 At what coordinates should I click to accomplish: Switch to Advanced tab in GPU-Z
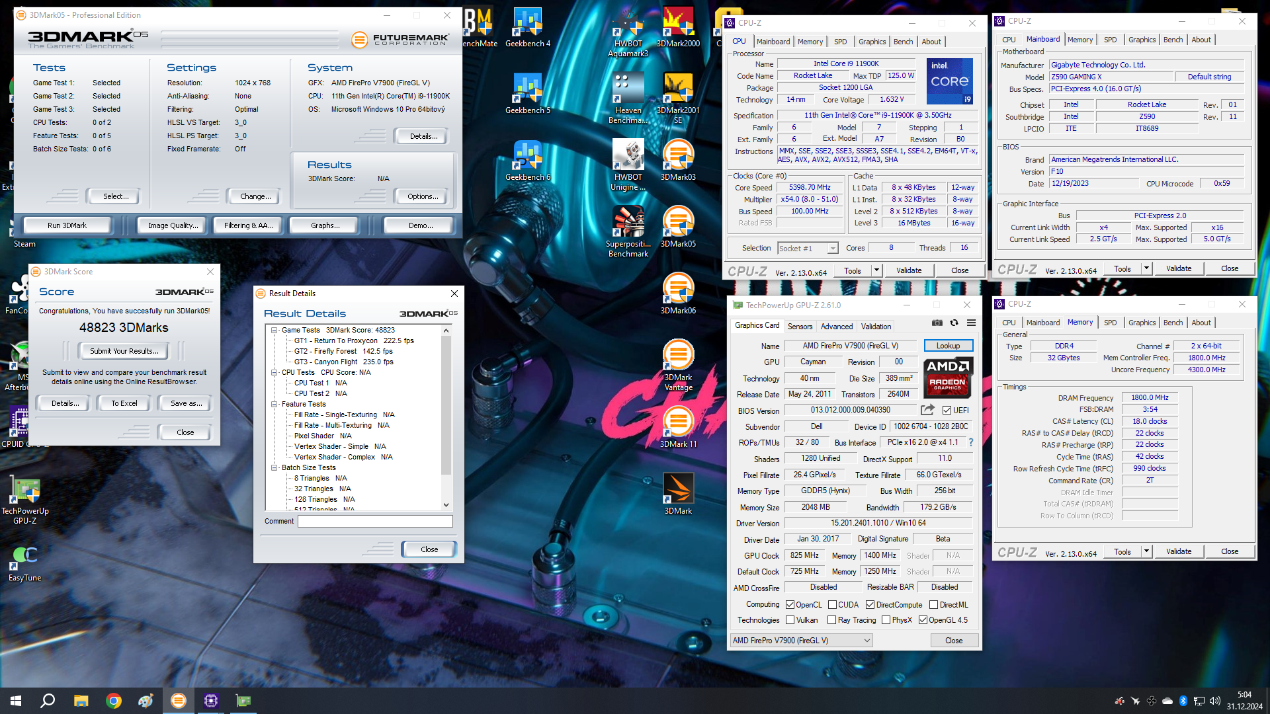[x=836, y=327]
